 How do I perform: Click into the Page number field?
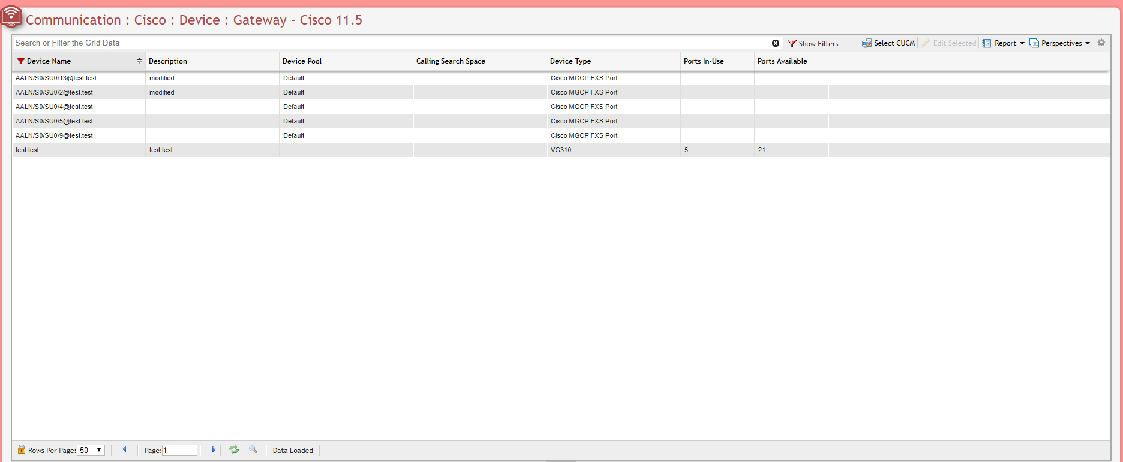tap(179, 450)
